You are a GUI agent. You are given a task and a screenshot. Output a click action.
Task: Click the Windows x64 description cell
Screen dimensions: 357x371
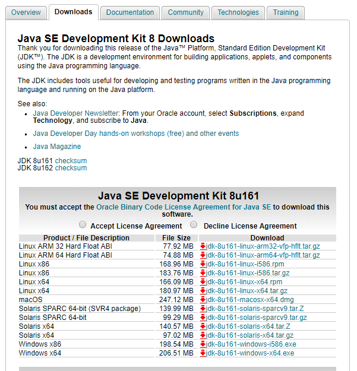tap(87, 353)
